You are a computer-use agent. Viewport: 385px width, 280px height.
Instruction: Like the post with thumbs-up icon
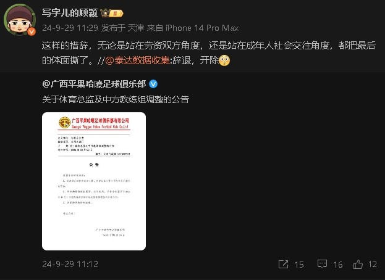pos(358,264)
